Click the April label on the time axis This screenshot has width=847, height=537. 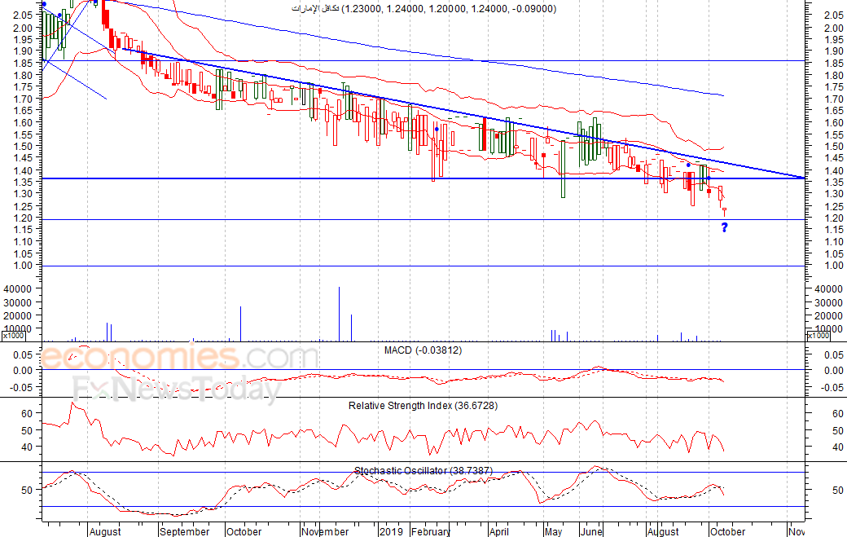point(499,531)
